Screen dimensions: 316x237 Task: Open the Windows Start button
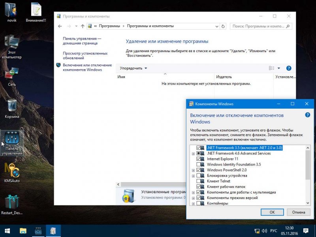(x=8, y=231)
